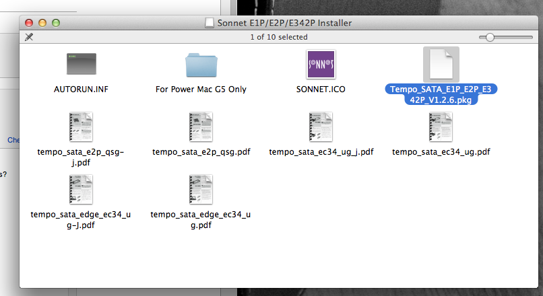
Task: Click the 1 of 10 selected status
Action: (x=279, y=37)
